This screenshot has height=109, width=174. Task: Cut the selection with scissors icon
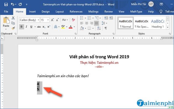[13, 18]
